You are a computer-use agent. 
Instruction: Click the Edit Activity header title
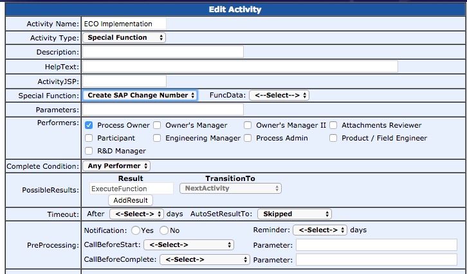[x=235, y=9]
